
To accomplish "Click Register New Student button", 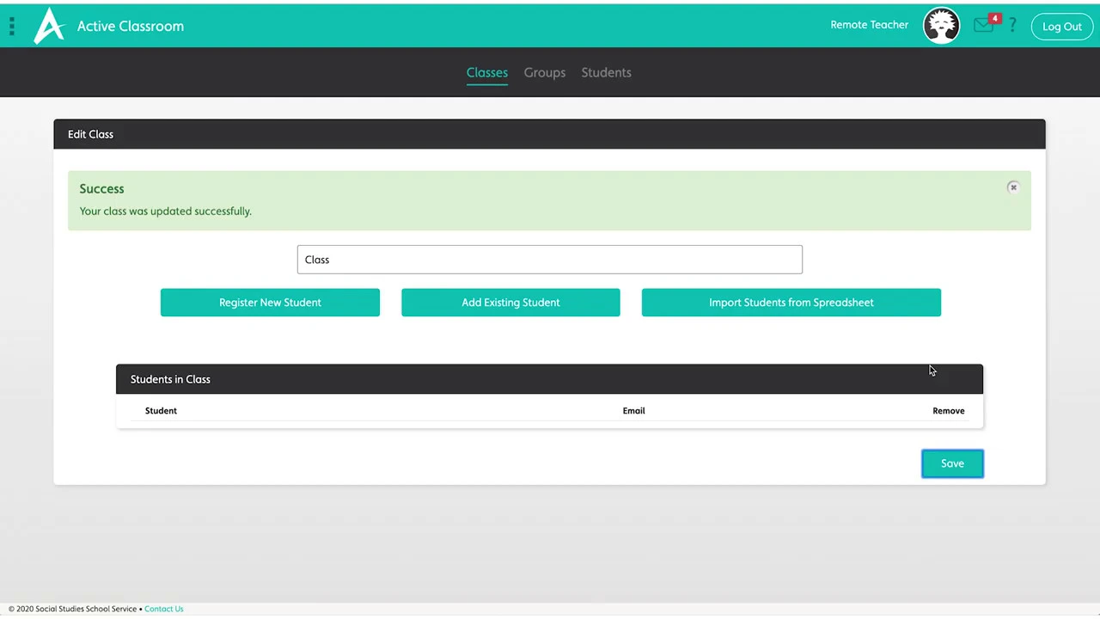I will click(x=270, y=303).
